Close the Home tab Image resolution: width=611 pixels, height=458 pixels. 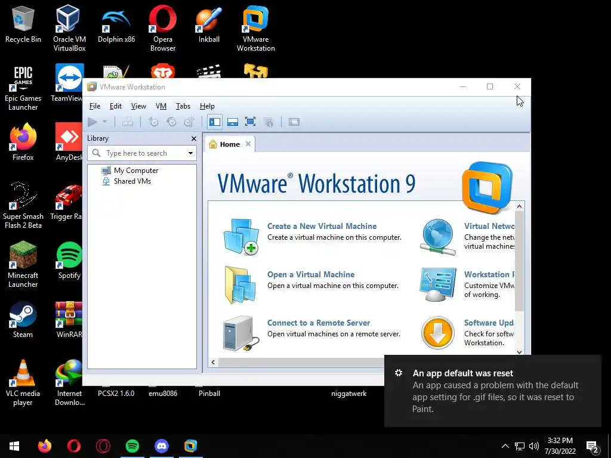point(248,144)
